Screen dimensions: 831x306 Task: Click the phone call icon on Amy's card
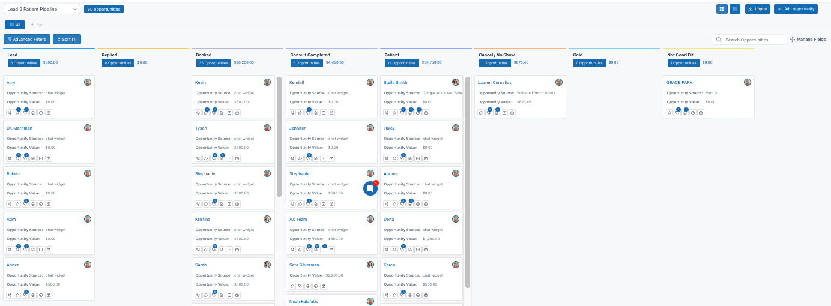pos(10,113)
